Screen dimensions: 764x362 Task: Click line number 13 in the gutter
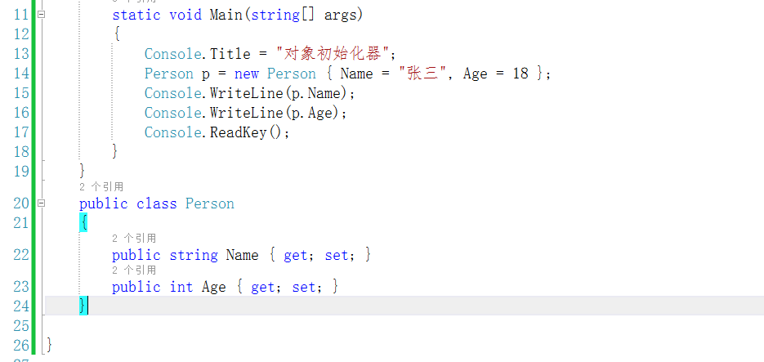tap(21, 54)
